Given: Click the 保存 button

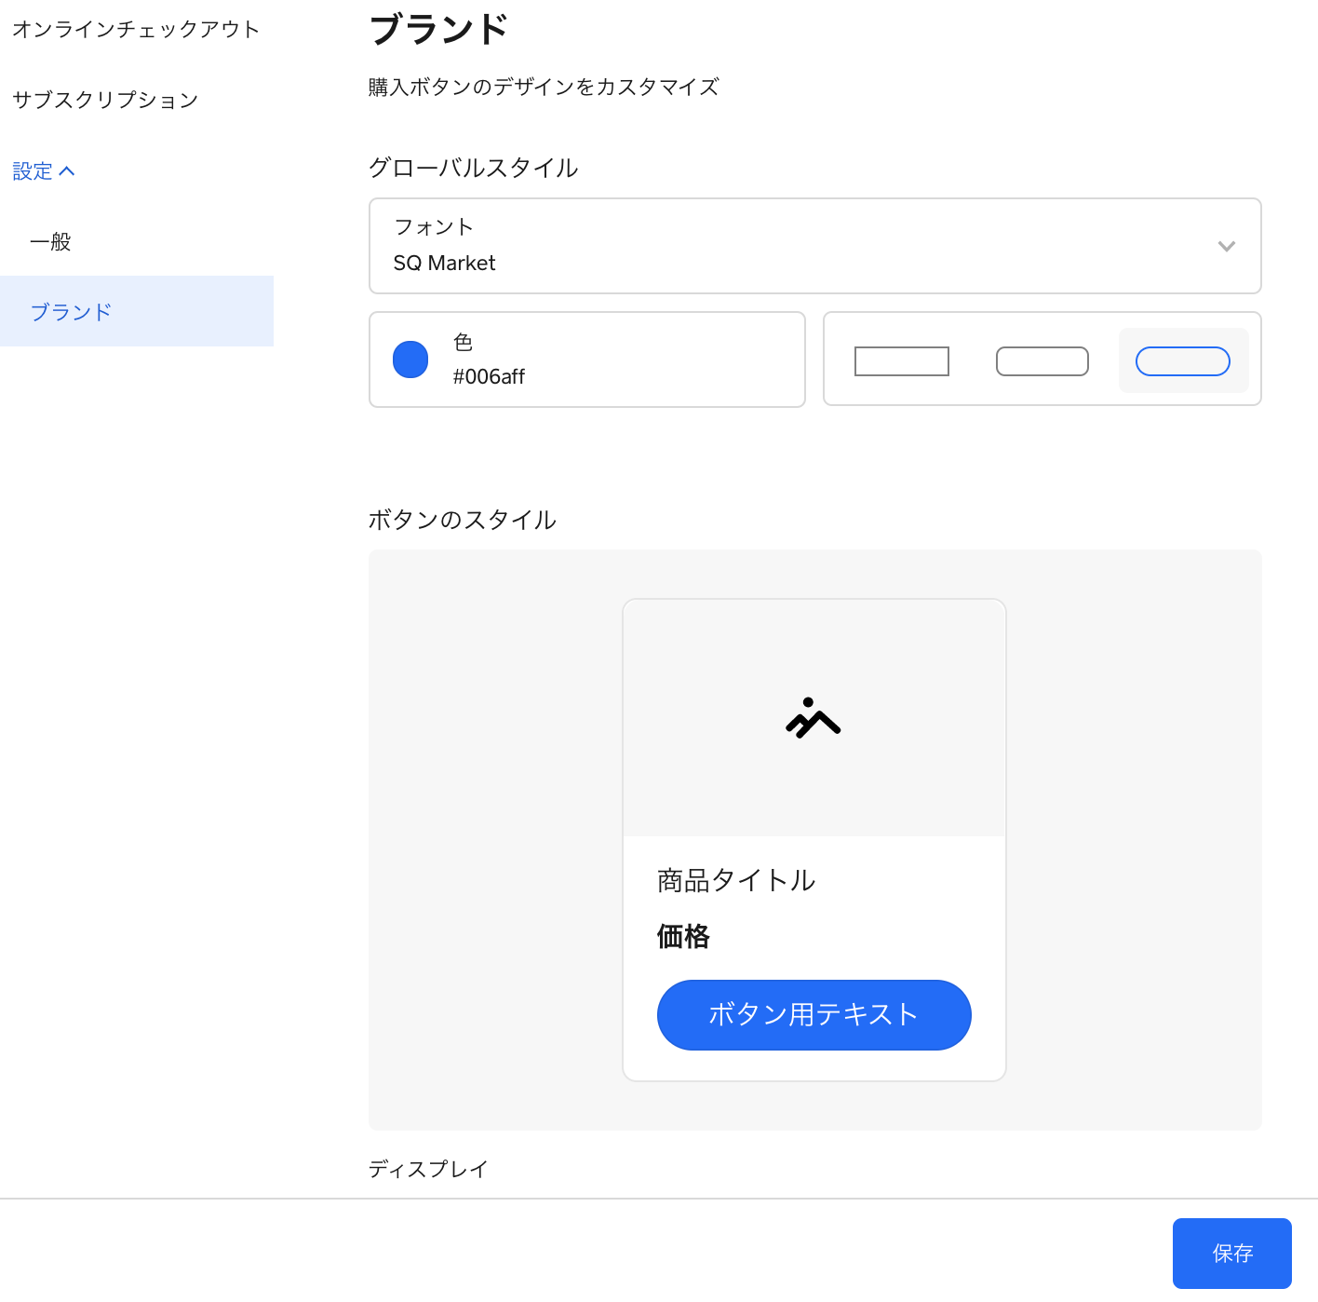Looking at the screenshot, I should [x=1231, y=1253].
